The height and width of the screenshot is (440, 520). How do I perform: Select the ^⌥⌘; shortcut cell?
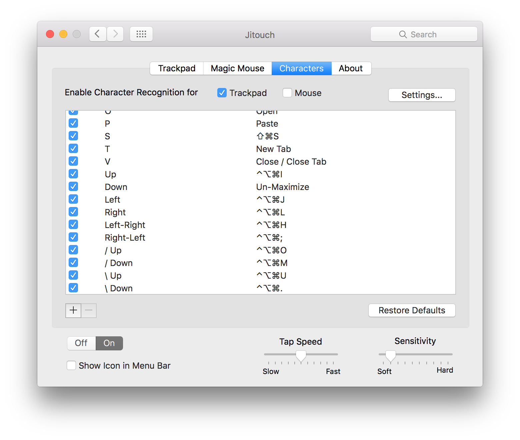(x=269, y=238)
